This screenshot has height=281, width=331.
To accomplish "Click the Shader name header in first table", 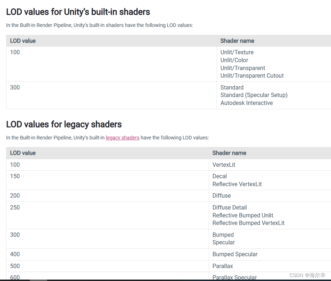I will click(x=237, y=41).
